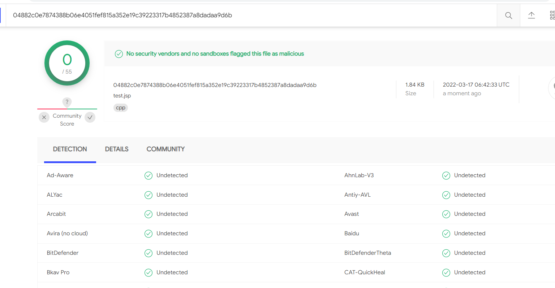This screenshot has width=555, height=288.
Task: Click the upload file icon
Action: pyautogui.click(x=532, y=15)
